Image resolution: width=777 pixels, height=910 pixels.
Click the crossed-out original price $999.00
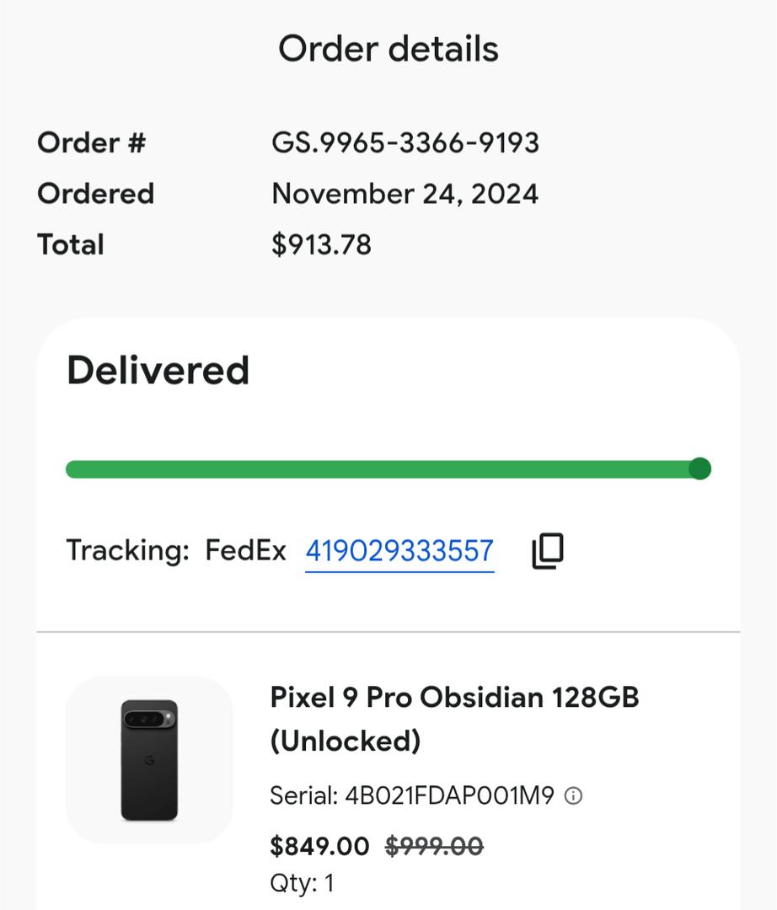[434, 846]
